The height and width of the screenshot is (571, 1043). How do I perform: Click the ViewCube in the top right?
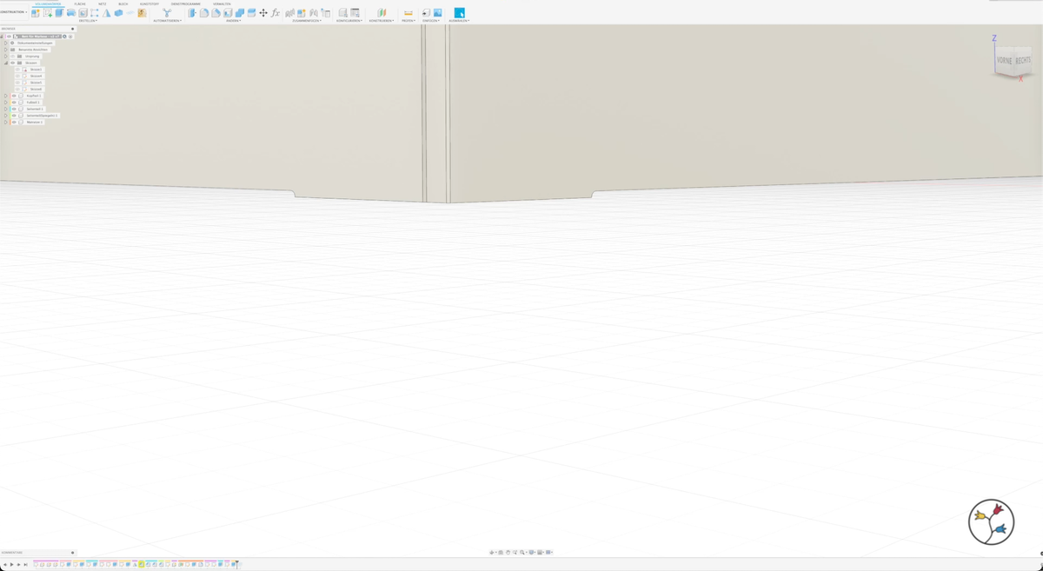click(x=1013, y=61)
